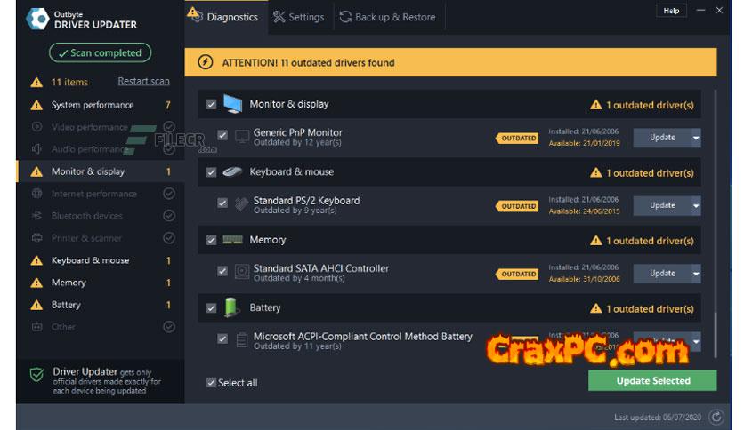Viewport: 744px width, 430px height.
Task: Click the Back up & Restore refresh icon
Action: pyautogui.click(x=345, y=17)
